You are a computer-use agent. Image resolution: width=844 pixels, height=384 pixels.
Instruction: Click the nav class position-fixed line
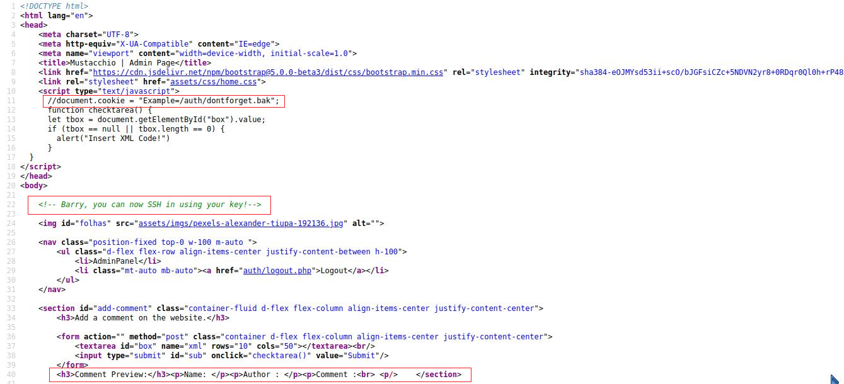point(147,242)
